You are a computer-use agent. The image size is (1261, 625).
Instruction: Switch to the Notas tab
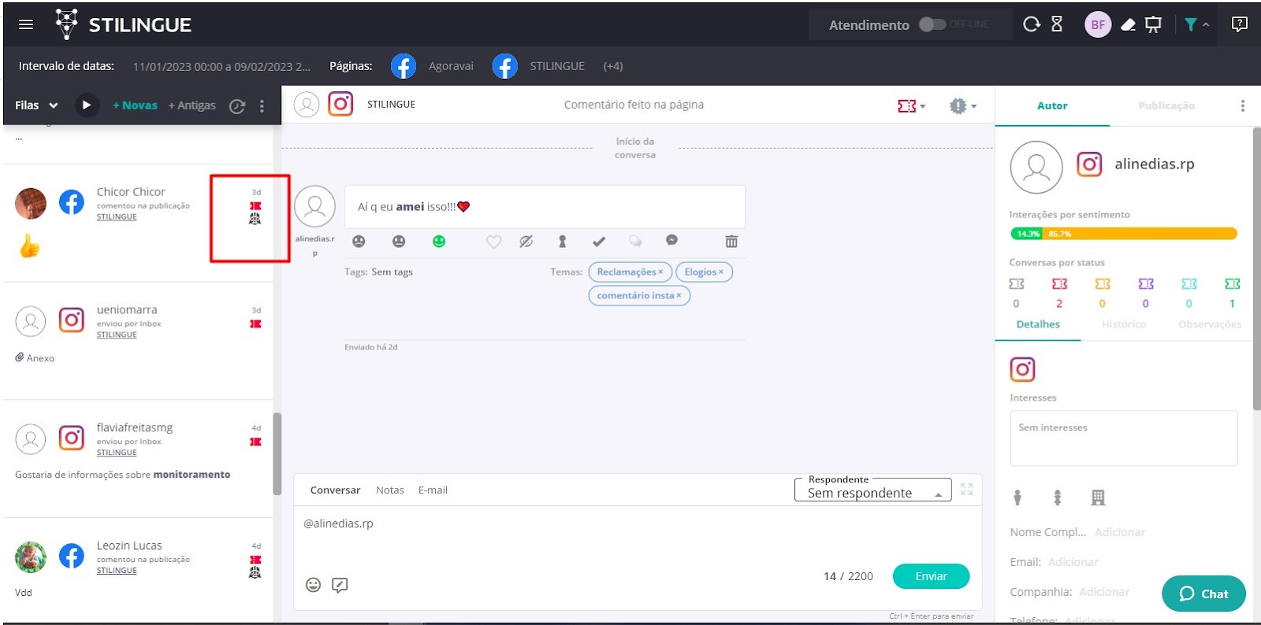[x=390, y=490]
